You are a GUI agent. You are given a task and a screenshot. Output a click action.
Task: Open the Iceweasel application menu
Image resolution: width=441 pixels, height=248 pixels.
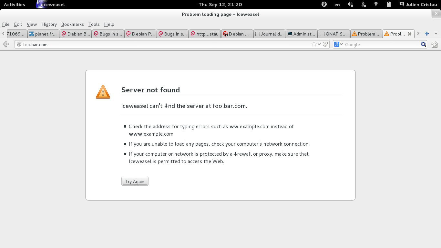coord(51,5)
